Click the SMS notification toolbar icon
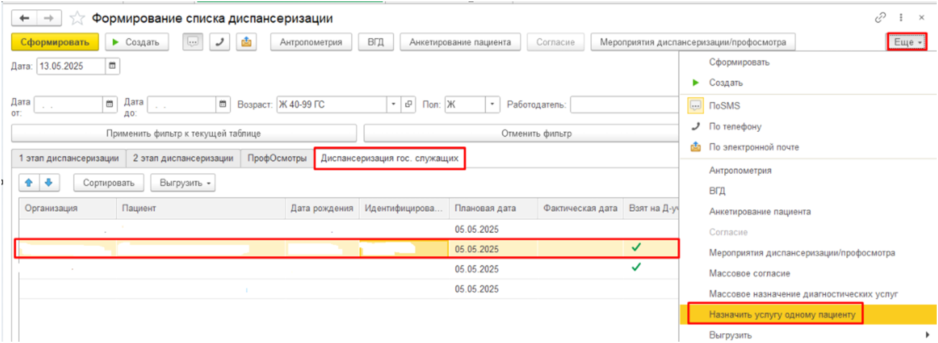Screen dimensions: 938x343 (192, 42)
